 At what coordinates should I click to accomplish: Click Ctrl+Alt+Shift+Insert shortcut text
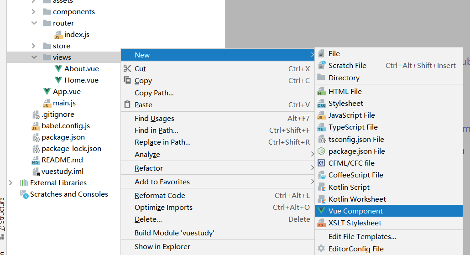coord(420,65)
